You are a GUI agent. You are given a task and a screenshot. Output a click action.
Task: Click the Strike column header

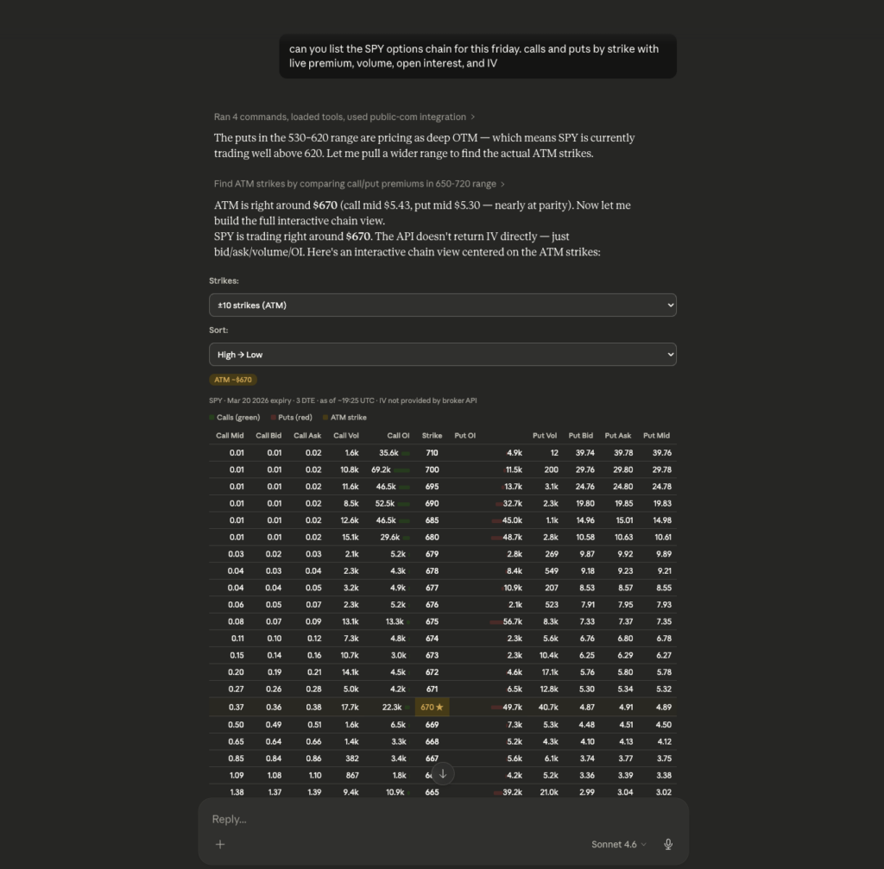432,436
